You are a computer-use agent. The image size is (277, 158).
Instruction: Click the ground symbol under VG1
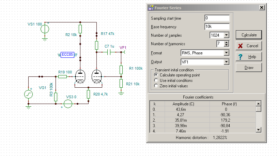coord(28,107)
